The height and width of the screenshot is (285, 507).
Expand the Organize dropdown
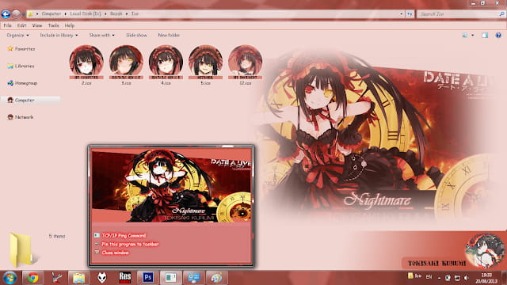(17, 35)
